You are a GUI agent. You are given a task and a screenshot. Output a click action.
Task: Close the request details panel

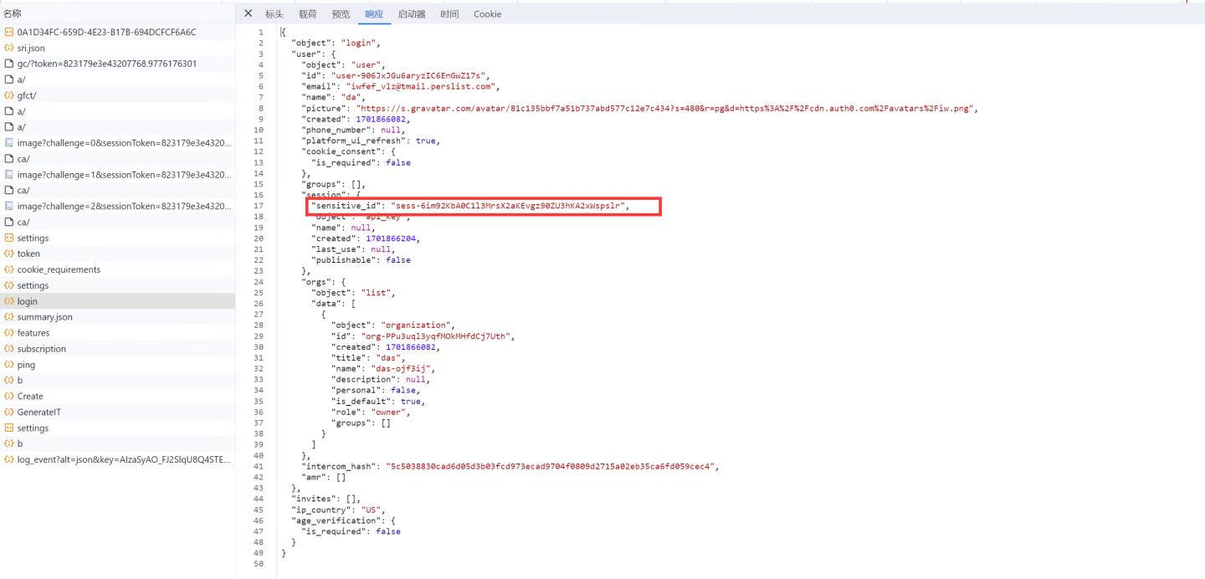[x=248, y=13]
